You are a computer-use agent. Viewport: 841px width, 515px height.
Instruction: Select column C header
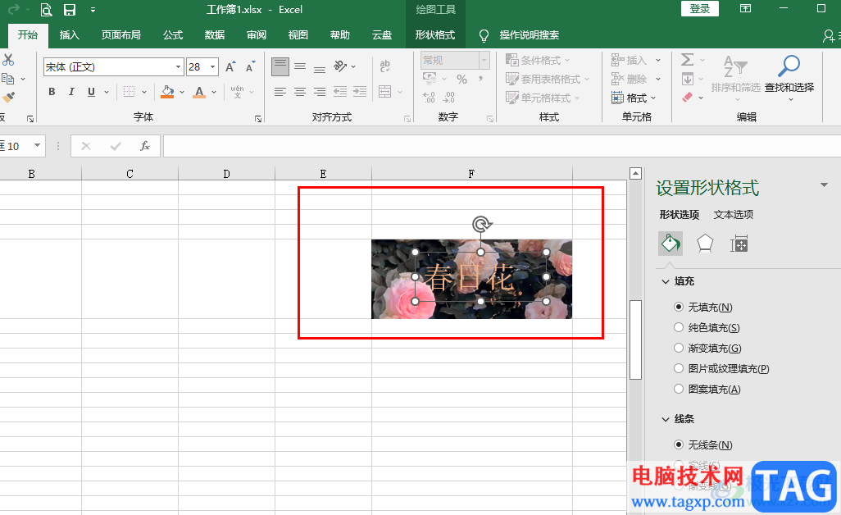[130, 173]
